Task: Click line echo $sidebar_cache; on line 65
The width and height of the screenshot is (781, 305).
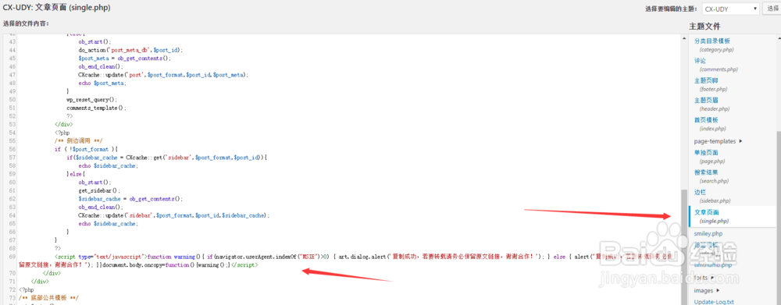Action: [x=107, y=223]
